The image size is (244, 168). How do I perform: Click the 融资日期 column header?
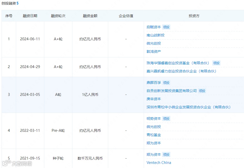pos(30,16)
